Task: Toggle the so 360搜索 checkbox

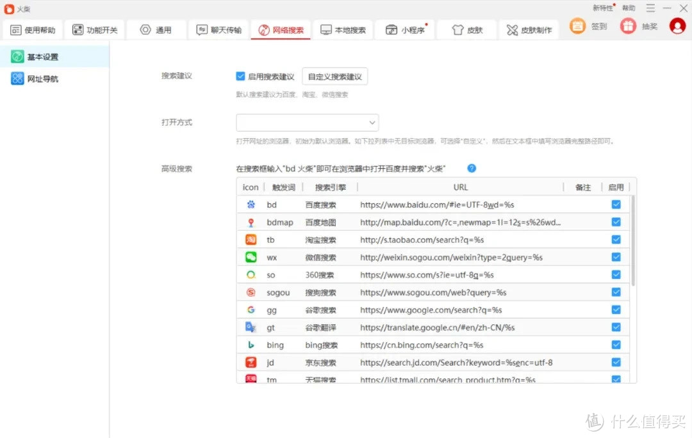Action: [616, 275]
